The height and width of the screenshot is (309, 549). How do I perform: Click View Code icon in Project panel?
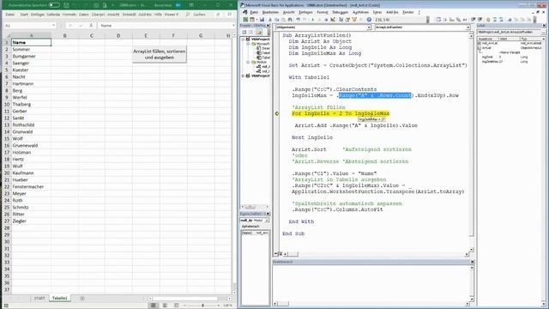(x=244, y=33)
